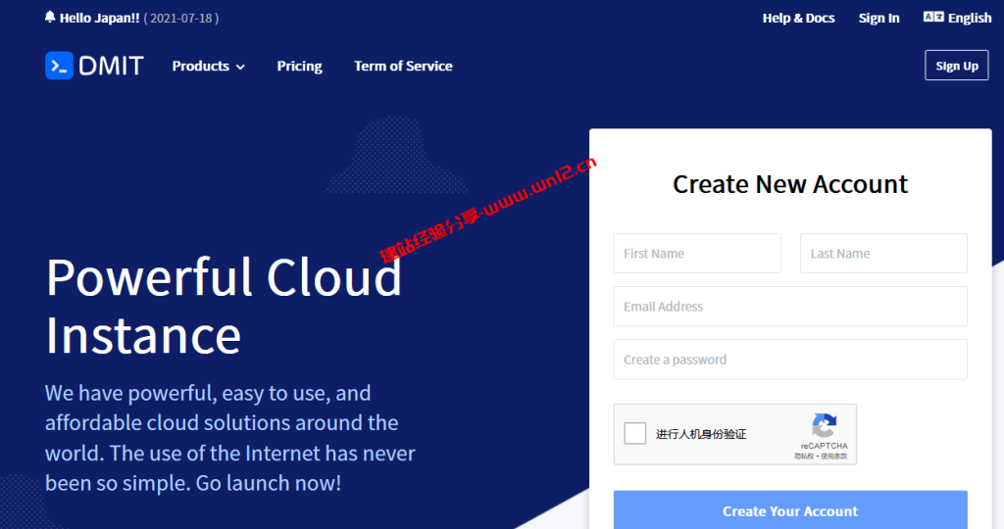The height and width of the screenshot is (529, 1004).
Task: Focus the First Name field
Action: (x=697, y=254)
